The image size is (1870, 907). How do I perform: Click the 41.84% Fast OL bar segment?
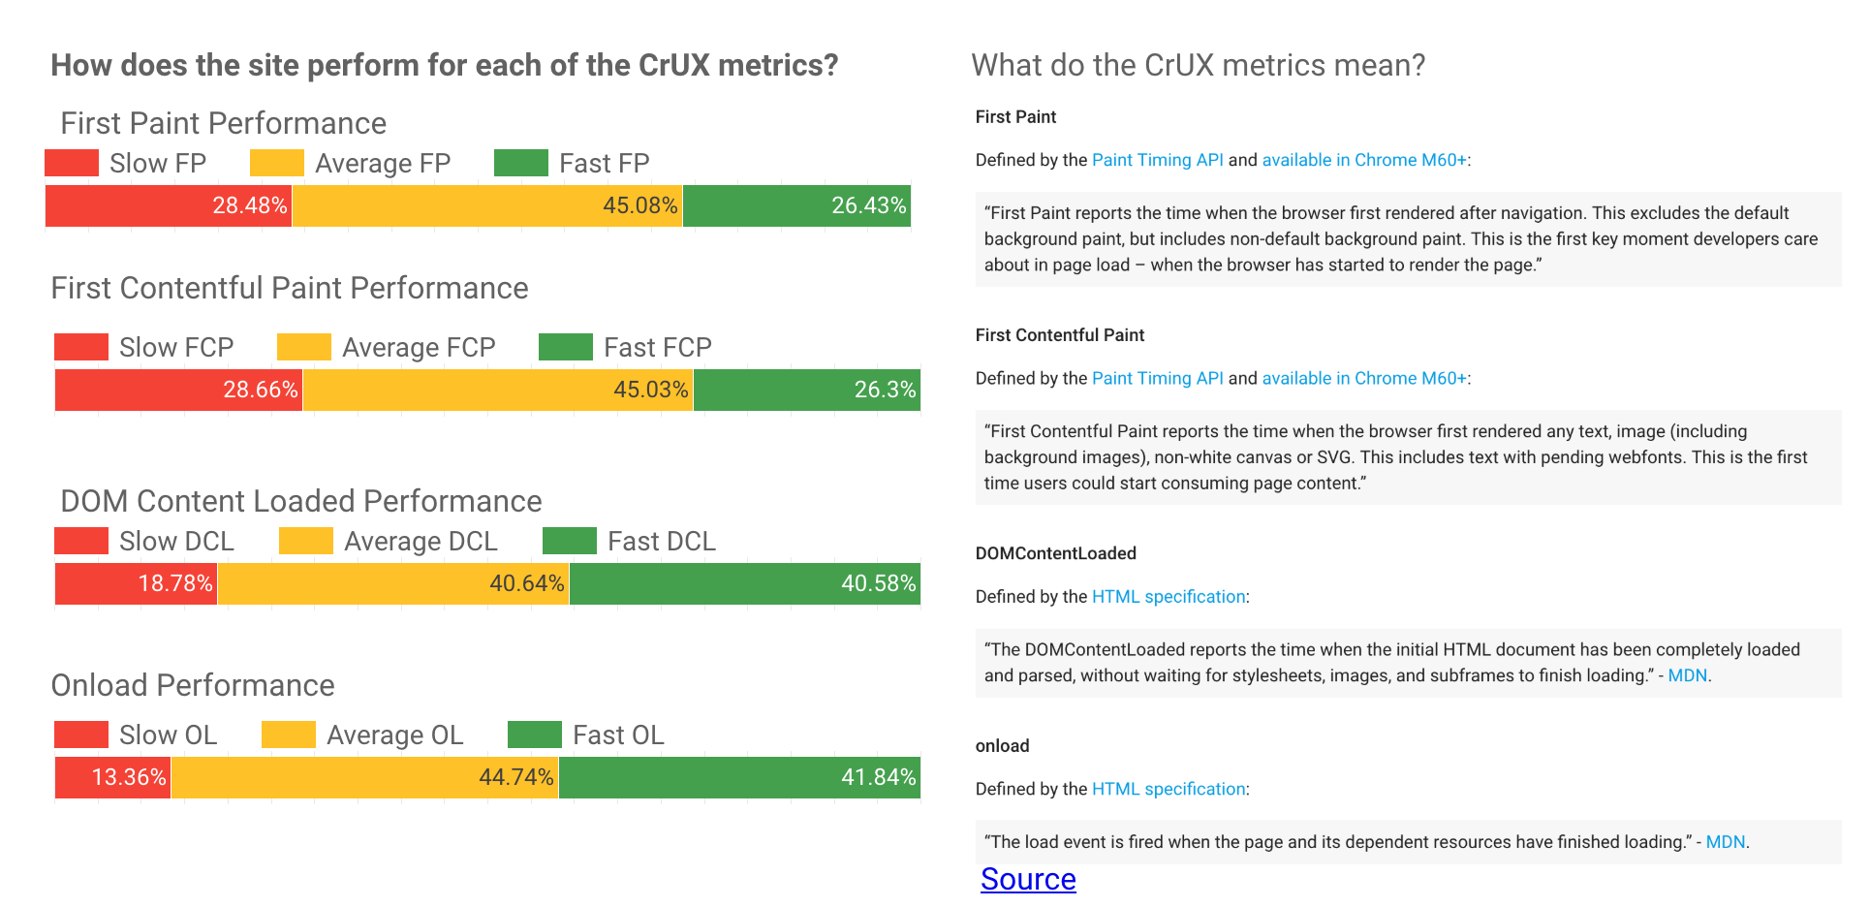tap(738, 777)
